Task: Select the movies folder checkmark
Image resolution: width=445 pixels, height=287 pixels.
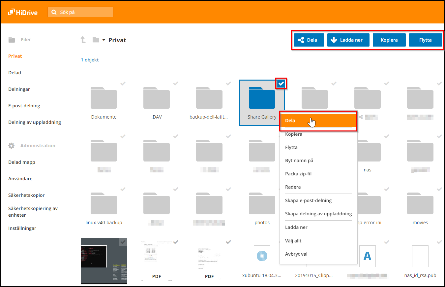Action: 439,189
